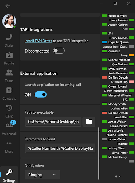Select Silvia Porter in the panel

click(x=123, y=152)
